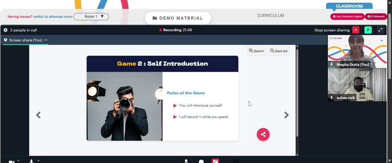This screenshot has width=392, height=163.
Task: Zoom In on the shared slide
Action: point(256,51)
